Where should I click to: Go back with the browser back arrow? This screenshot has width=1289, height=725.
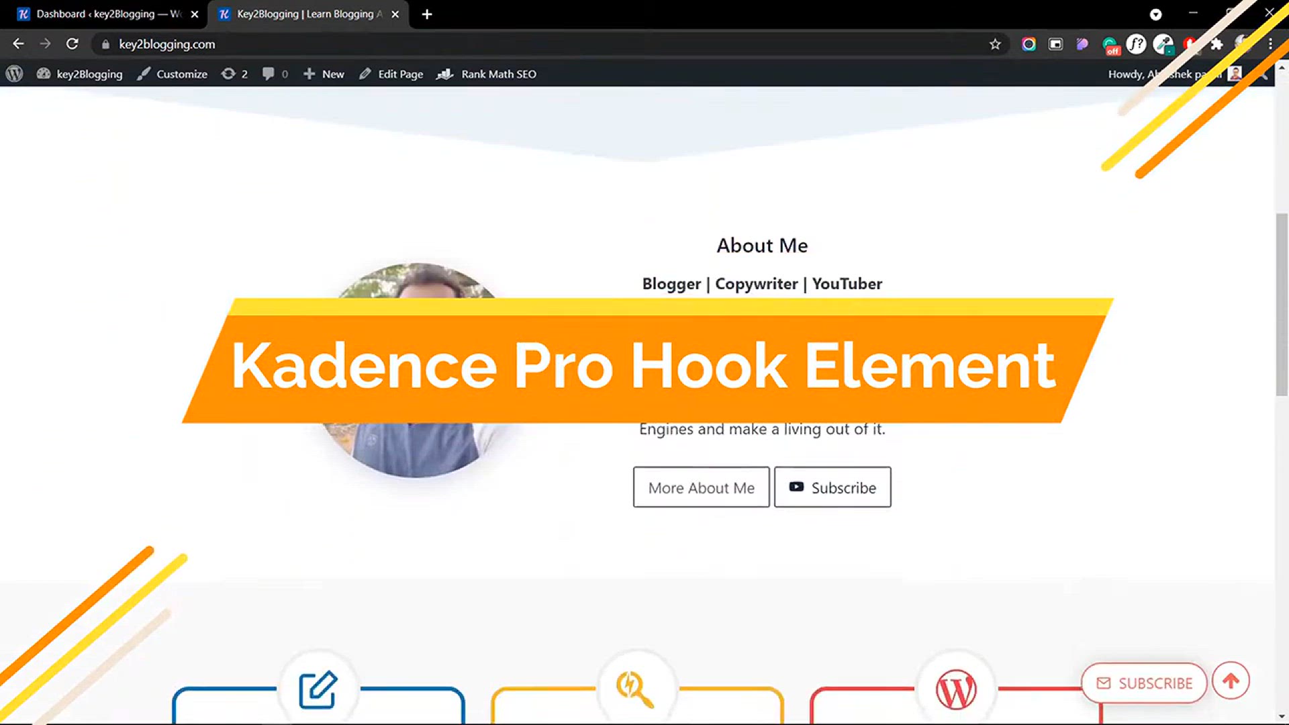pyautogui.click(x=18, y=44)
